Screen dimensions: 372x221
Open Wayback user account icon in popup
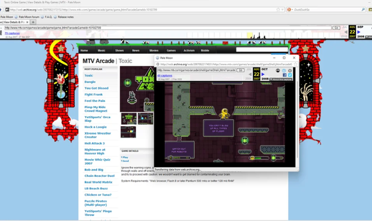278,71
